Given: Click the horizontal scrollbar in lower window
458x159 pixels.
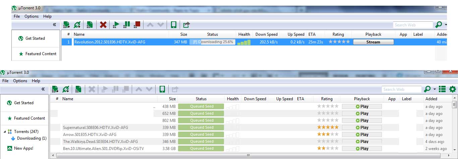Looking at the screenshot, I should click(x=248, y=156).
